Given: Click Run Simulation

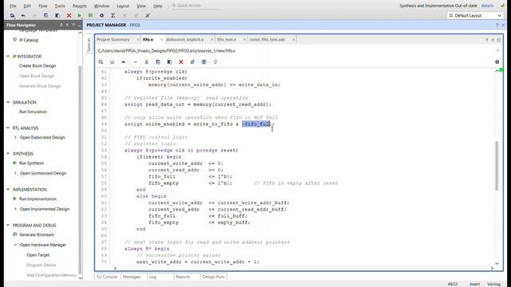Looking at the screenshot, I should [33, 112].
